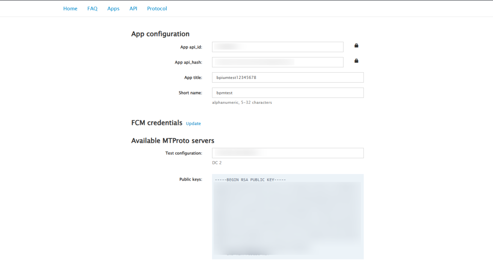Go to the FAQ page
This screenshot has height=262, width=493.
pyautogui.click(x=93, y=9)
